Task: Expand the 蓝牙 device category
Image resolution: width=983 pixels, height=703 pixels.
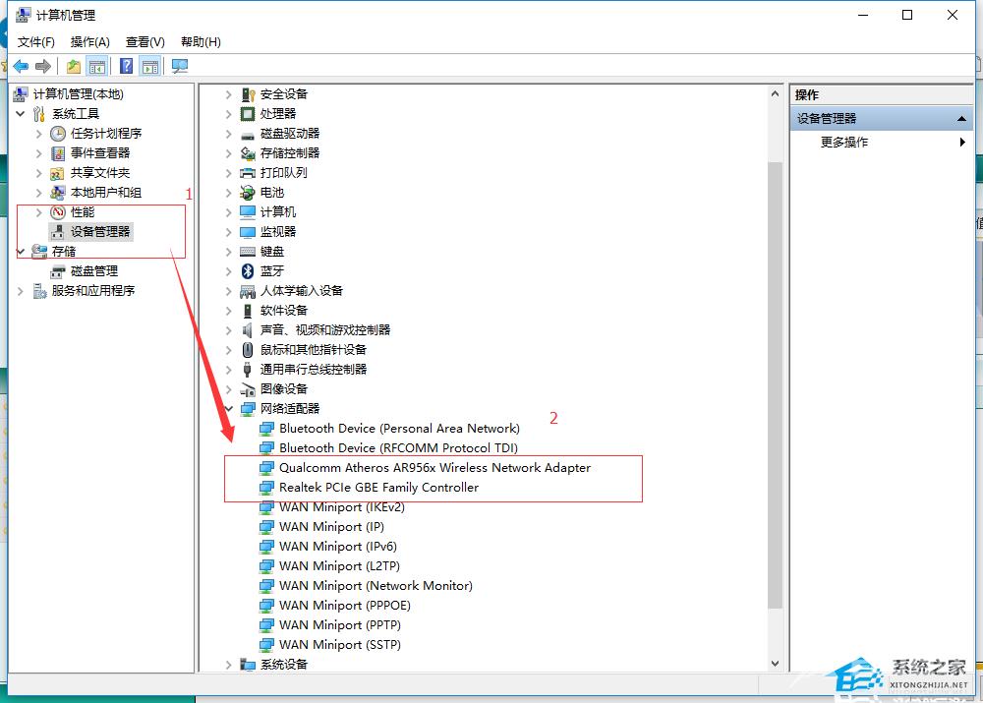Action: [229, 270]
